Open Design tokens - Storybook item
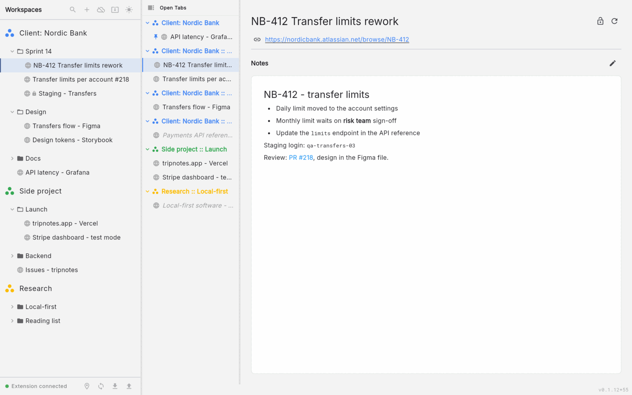 click(x=70, y=140)
